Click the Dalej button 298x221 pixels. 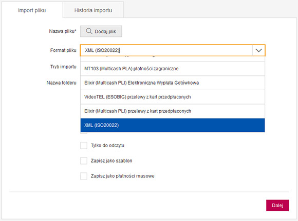pos(277,205)
